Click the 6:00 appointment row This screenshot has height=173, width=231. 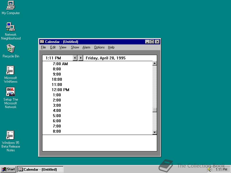97,121
